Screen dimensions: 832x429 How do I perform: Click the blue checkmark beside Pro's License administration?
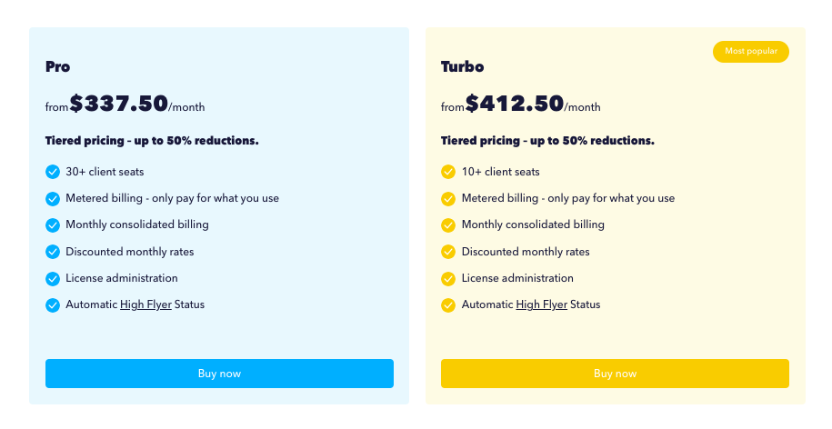coord(53,278)
